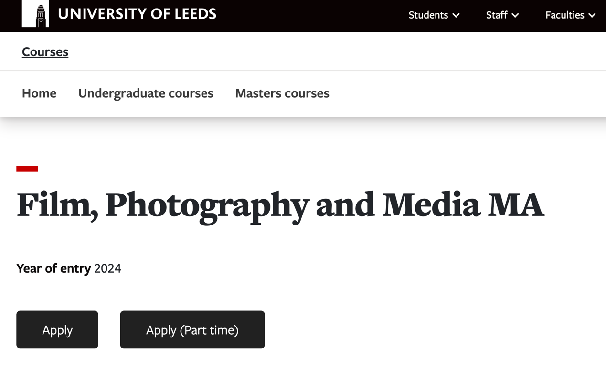Expand the Faculties dropdown
The image size is (606, 368).
[x=570, y=15]
